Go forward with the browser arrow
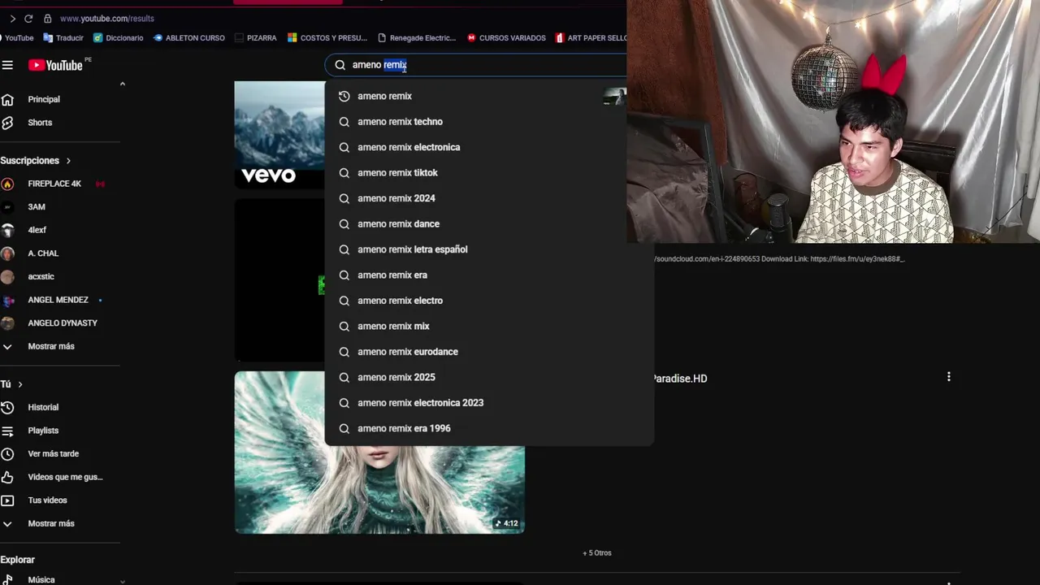The image size is (1040, 585). pyautogui.click(x=12, y=19)
